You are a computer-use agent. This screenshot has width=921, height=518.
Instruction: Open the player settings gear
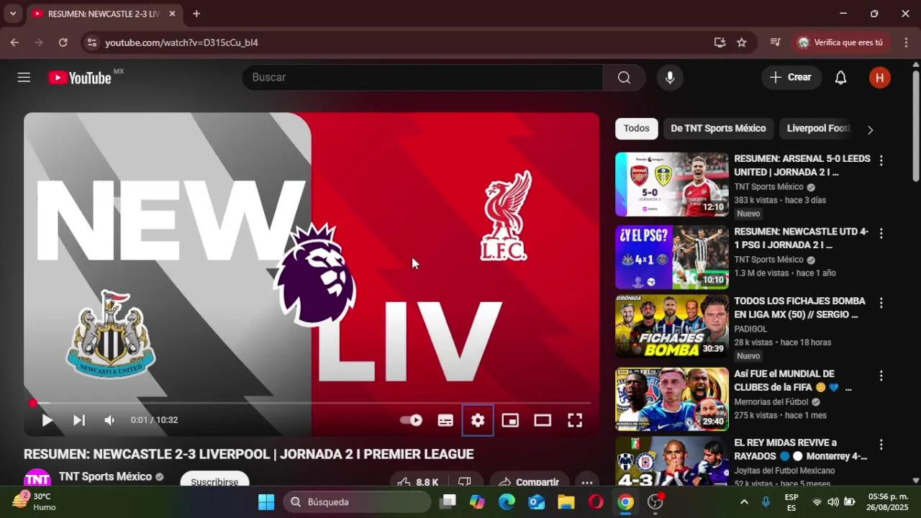[x=478, y=420]
